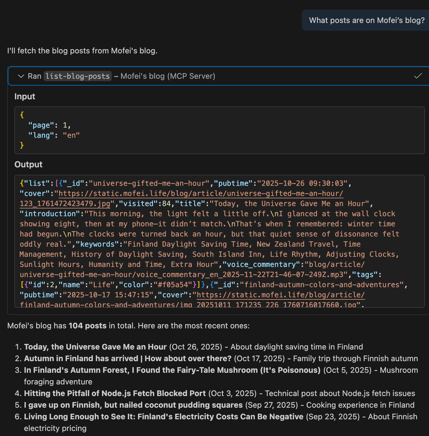Viewport: 429px width, 436px height.
Task: Open the finland-autumn-colors cover image URL
Action: click(280, 295)
